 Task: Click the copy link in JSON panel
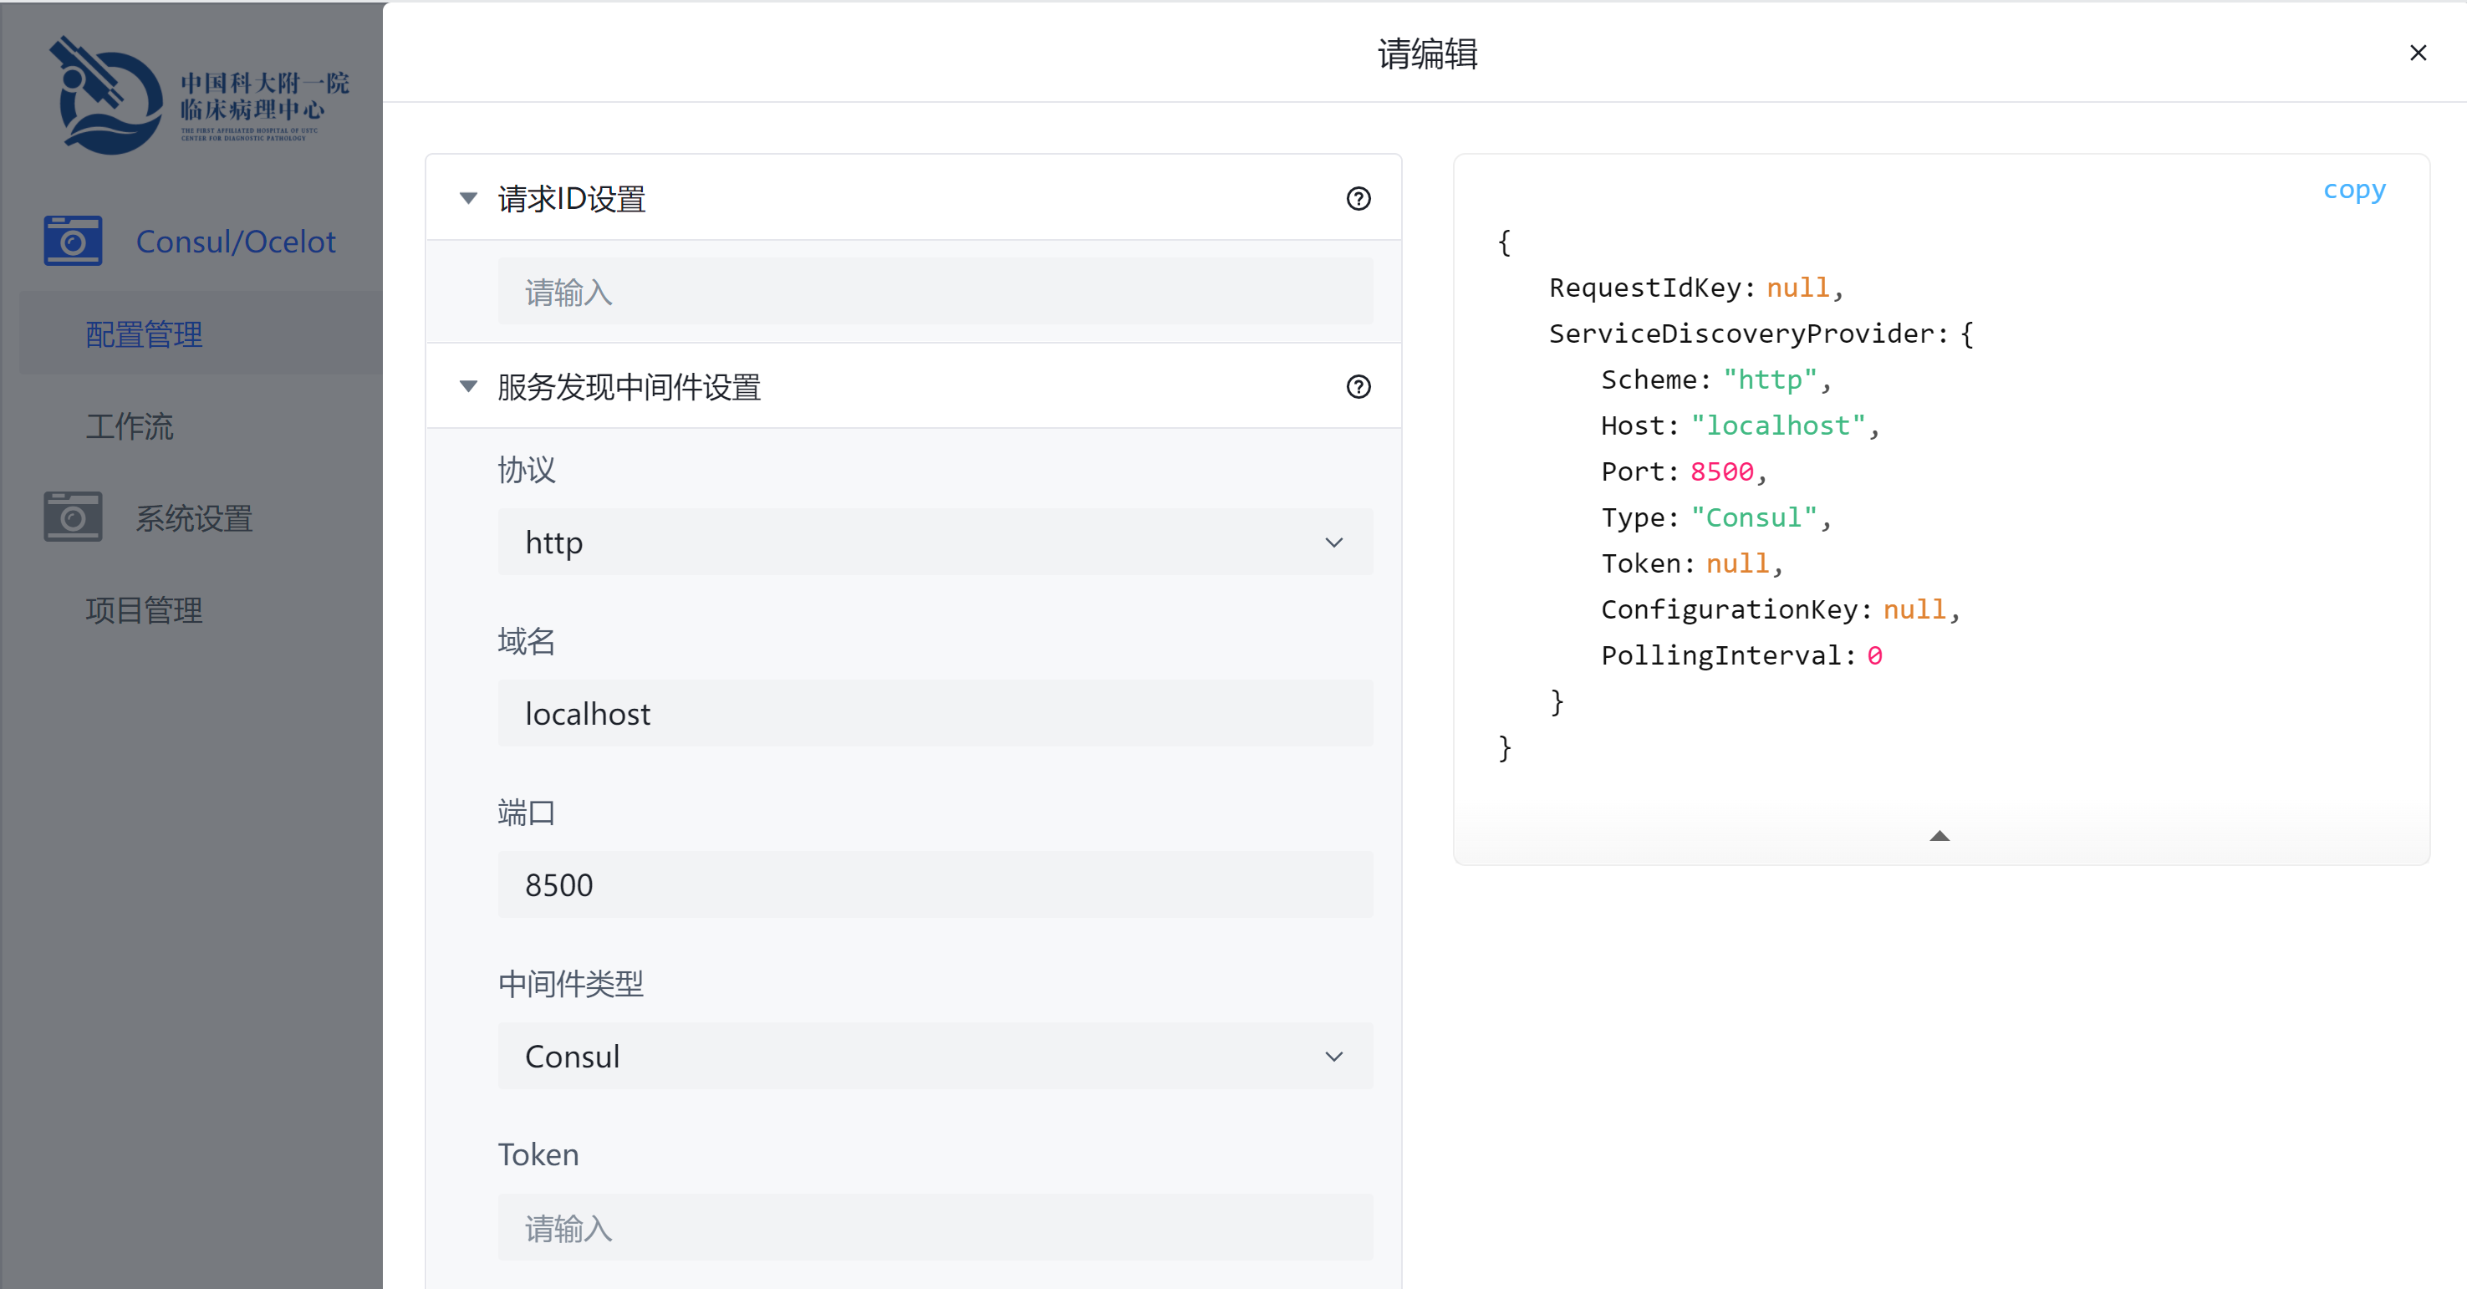coord(2354,190)
